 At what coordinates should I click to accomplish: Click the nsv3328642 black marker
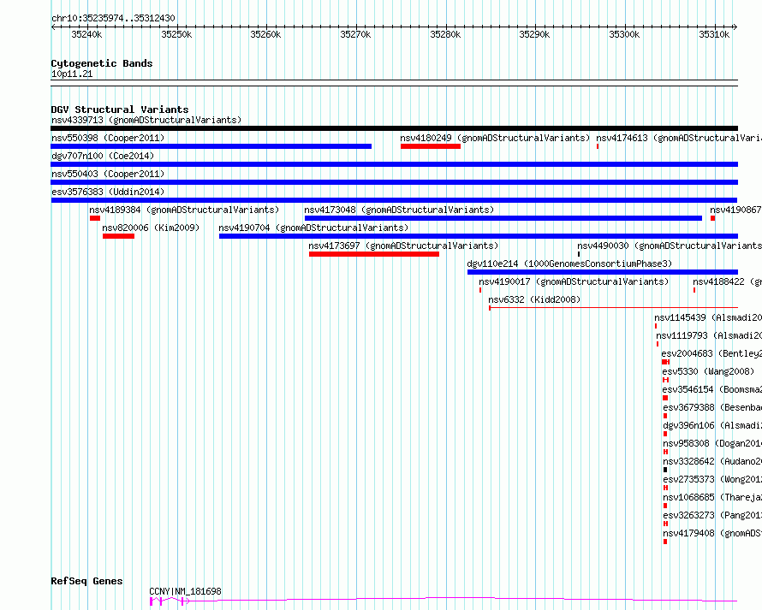click(665, 470)
